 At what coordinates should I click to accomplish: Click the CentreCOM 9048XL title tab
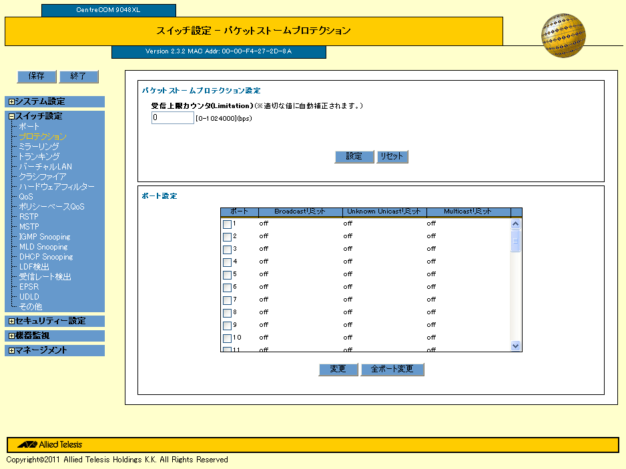point(109,10)
